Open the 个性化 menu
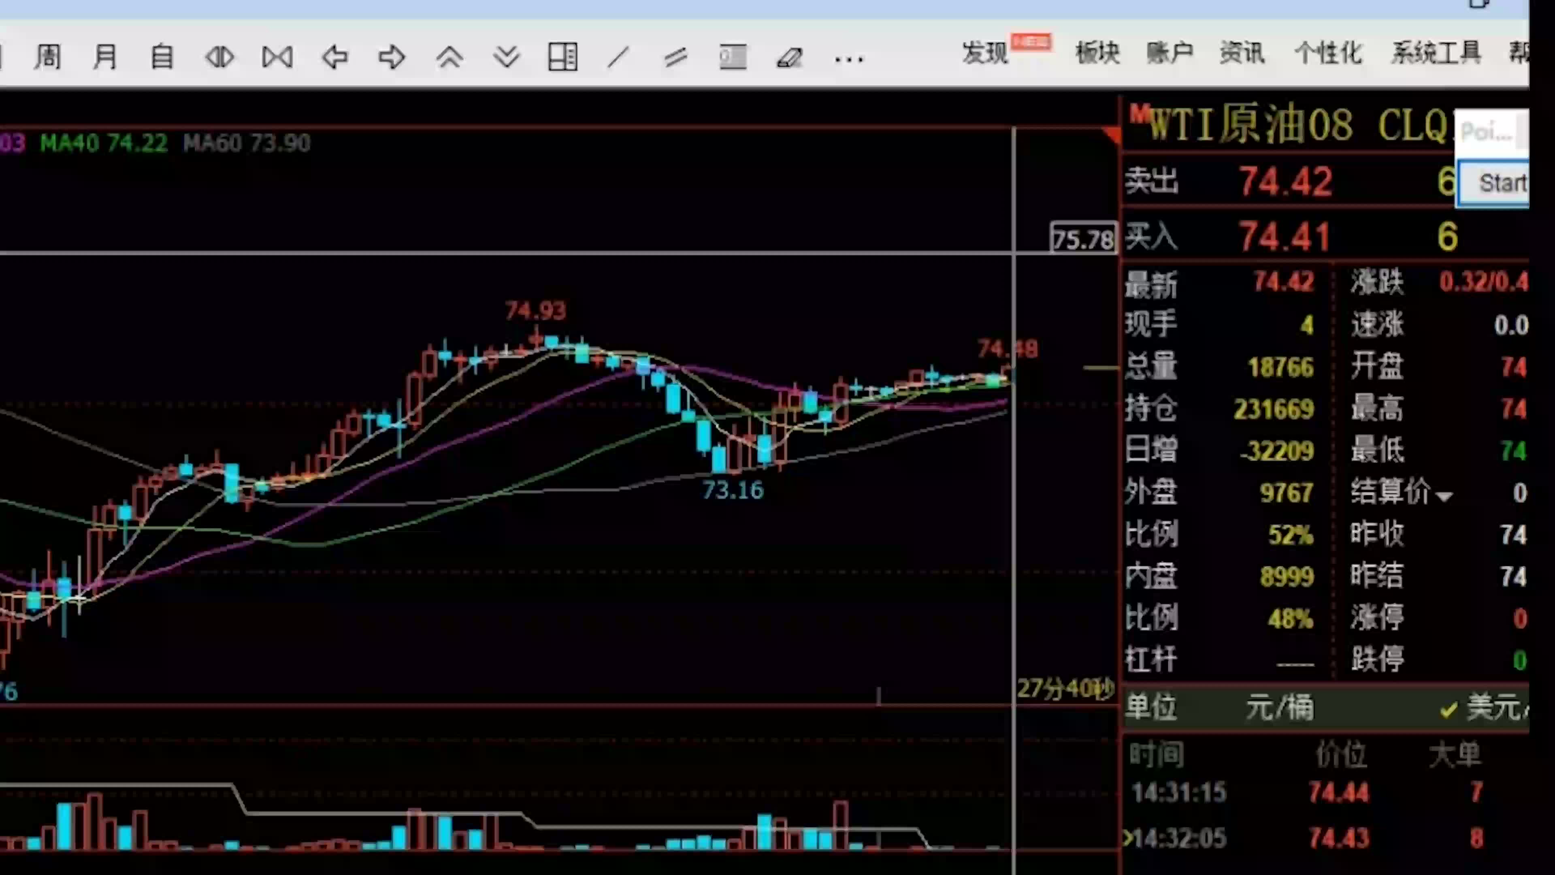Screen dimensions: 1555x875 (x=1328, y=53)
